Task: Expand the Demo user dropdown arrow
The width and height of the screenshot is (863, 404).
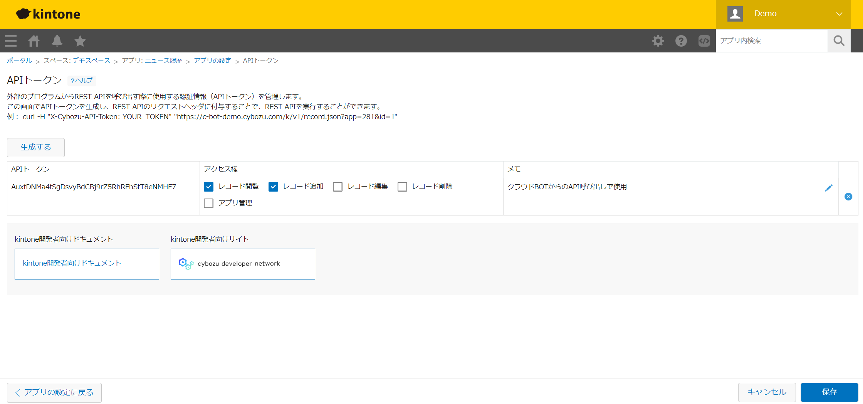Action: 839,14
